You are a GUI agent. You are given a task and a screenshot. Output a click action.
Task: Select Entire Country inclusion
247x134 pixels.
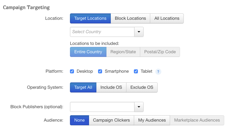(x=88, y=52)
